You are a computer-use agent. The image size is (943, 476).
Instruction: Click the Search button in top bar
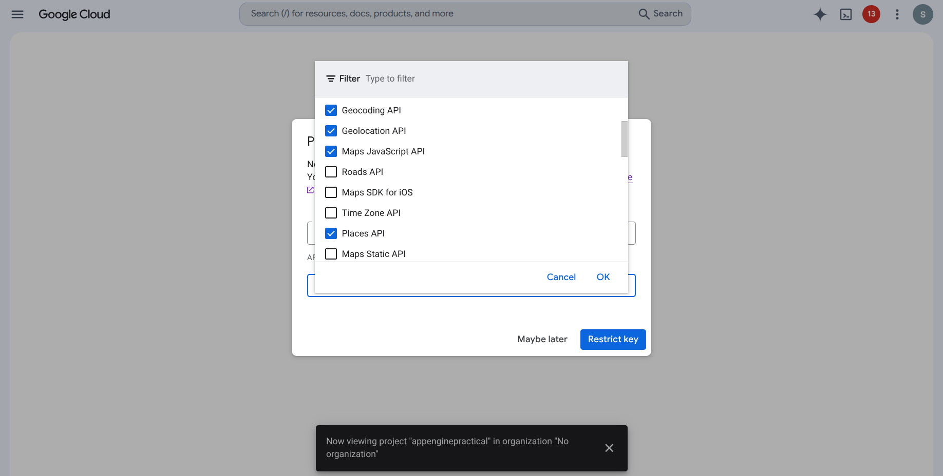(x=661, y=14)
